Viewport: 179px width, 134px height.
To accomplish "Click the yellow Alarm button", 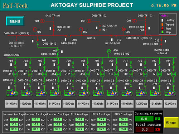I will [x=171, y=123].
